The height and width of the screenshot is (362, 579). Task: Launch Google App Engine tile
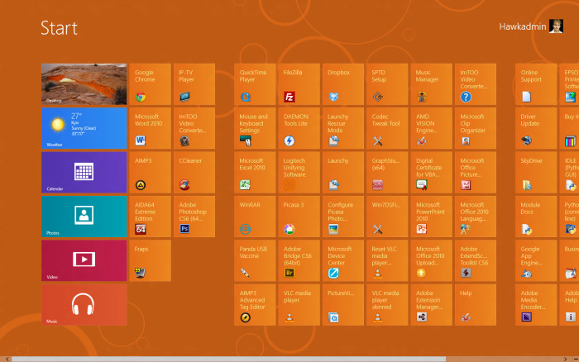click(x=536, y=260)
